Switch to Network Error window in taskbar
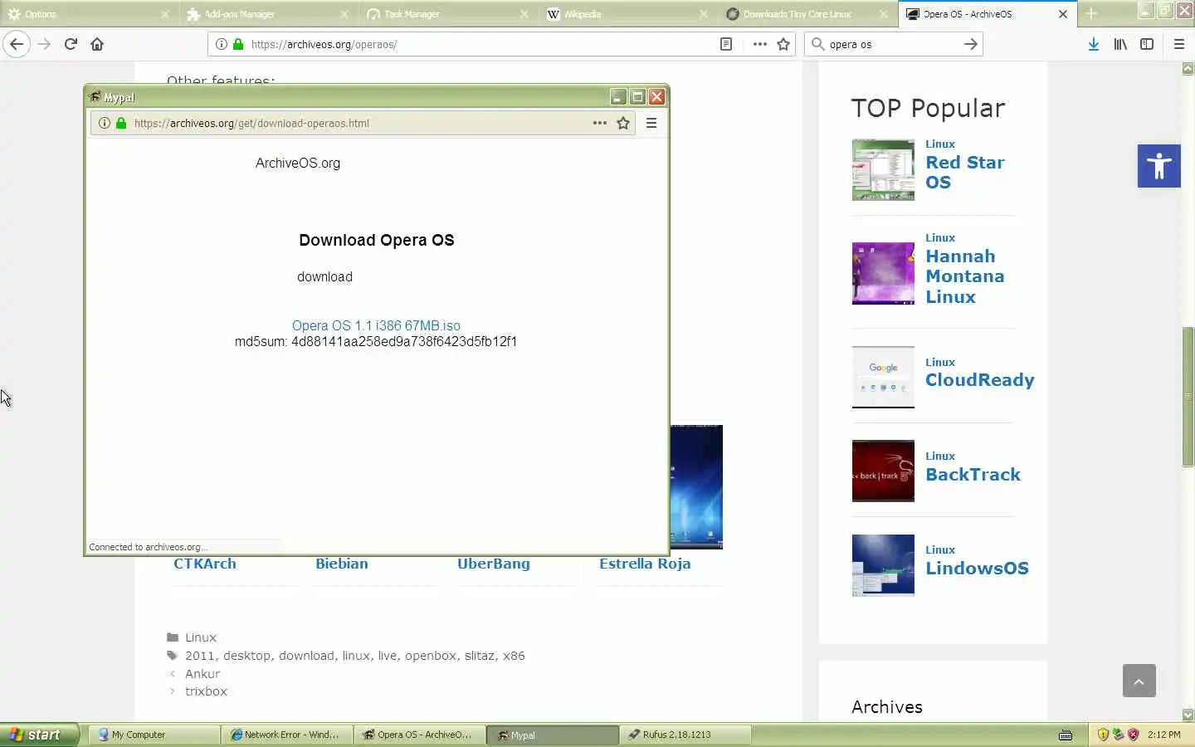This screenshot has height=747, width=1195. tap(286, 735)
